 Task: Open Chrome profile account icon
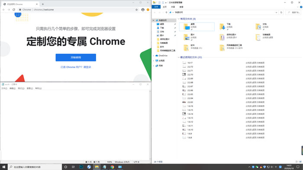click(x=143, y=9)
